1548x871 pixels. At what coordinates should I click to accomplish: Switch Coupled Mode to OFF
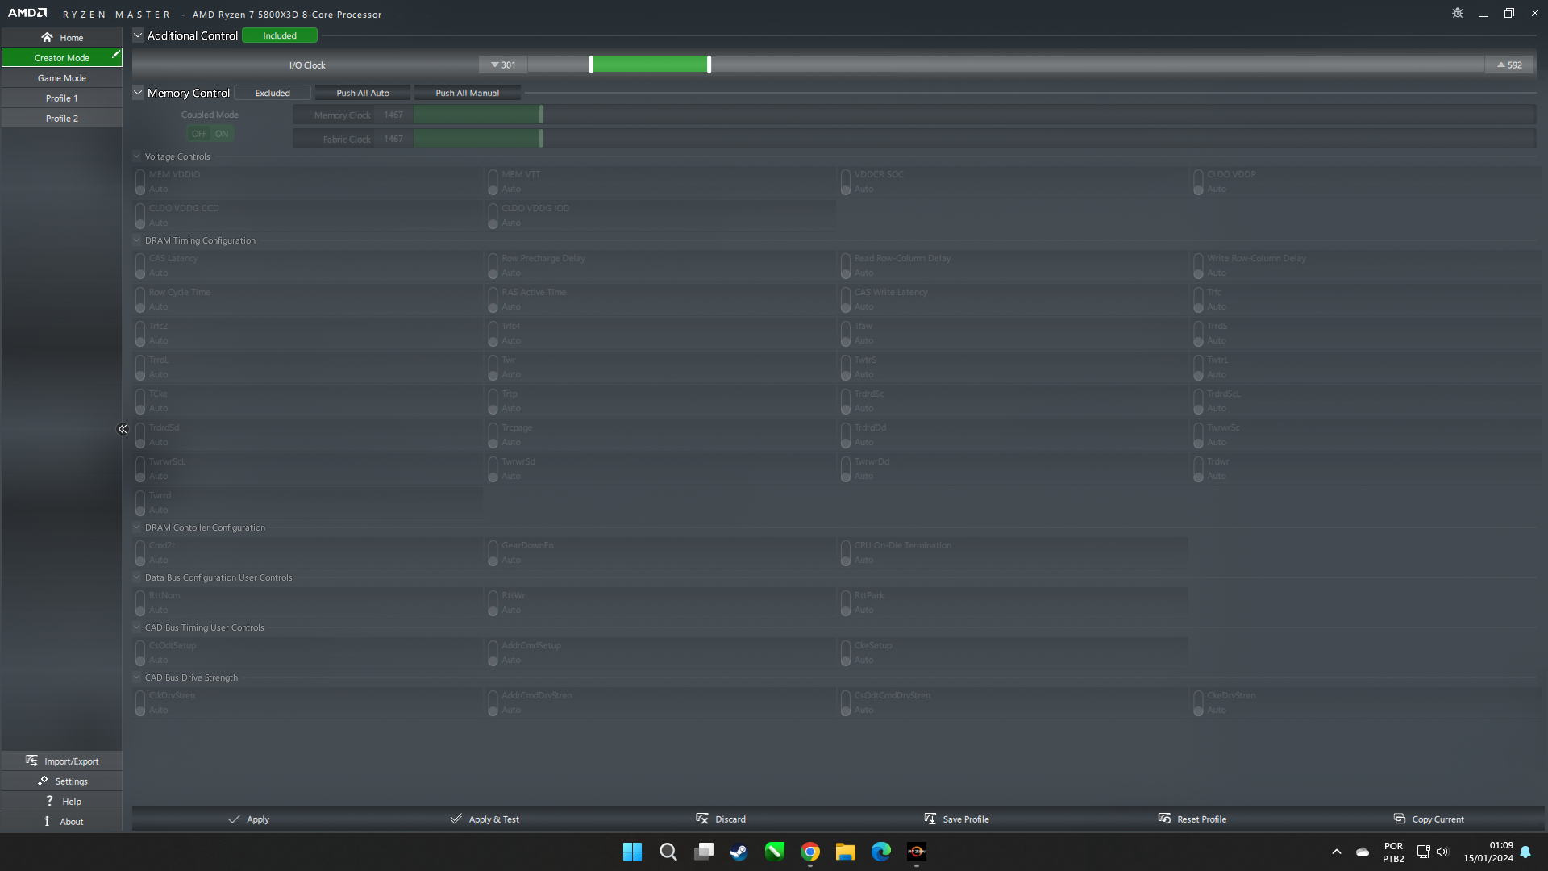pos(199,134)
